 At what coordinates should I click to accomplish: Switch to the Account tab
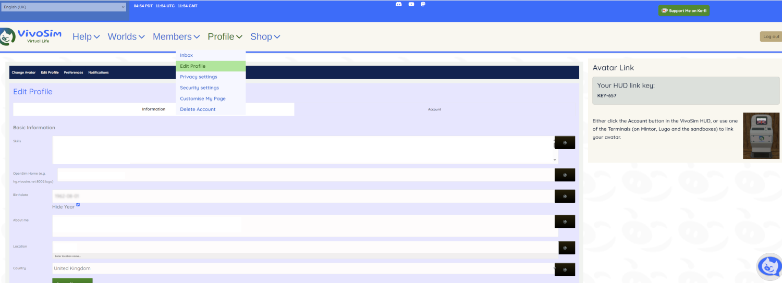coord(434,109)
